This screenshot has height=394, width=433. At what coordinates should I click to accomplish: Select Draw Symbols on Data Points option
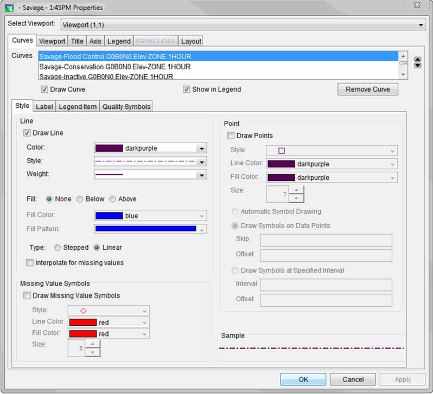pyautogui.click(x=235, y=225)
